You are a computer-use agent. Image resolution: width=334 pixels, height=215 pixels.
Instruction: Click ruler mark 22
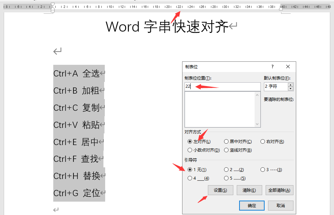(179, 7)
